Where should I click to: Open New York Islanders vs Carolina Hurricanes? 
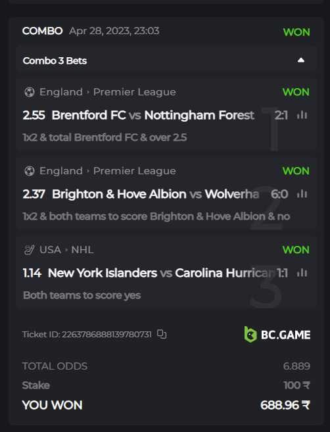tap(162, 273)
